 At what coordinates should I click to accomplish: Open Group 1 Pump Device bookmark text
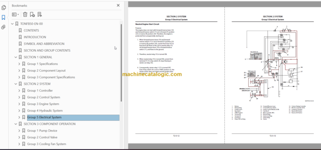pyautogui.click(x=42, y=130)
